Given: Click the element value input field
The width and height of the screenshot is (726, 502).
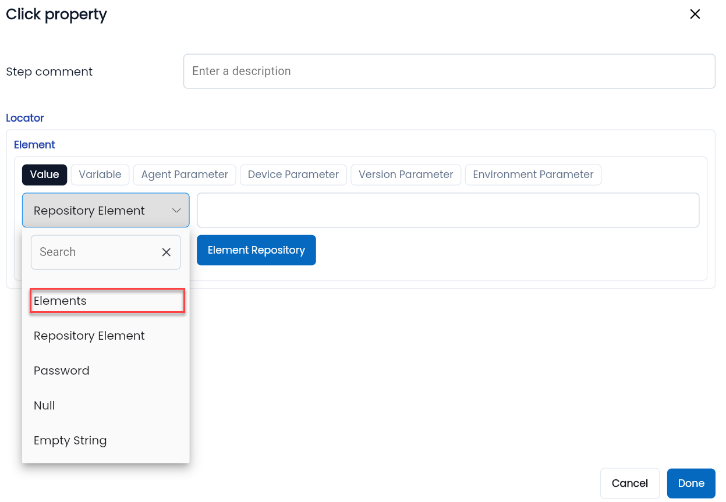Looking at the screenshot, I should pos(448,210).
